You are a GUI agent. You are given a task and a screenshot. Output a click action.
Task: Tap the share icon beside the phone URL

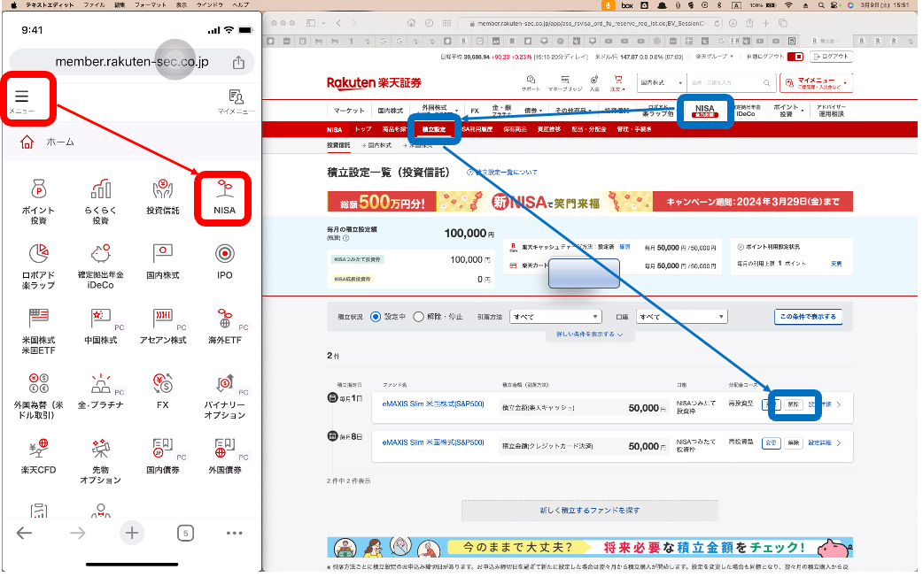238,62
